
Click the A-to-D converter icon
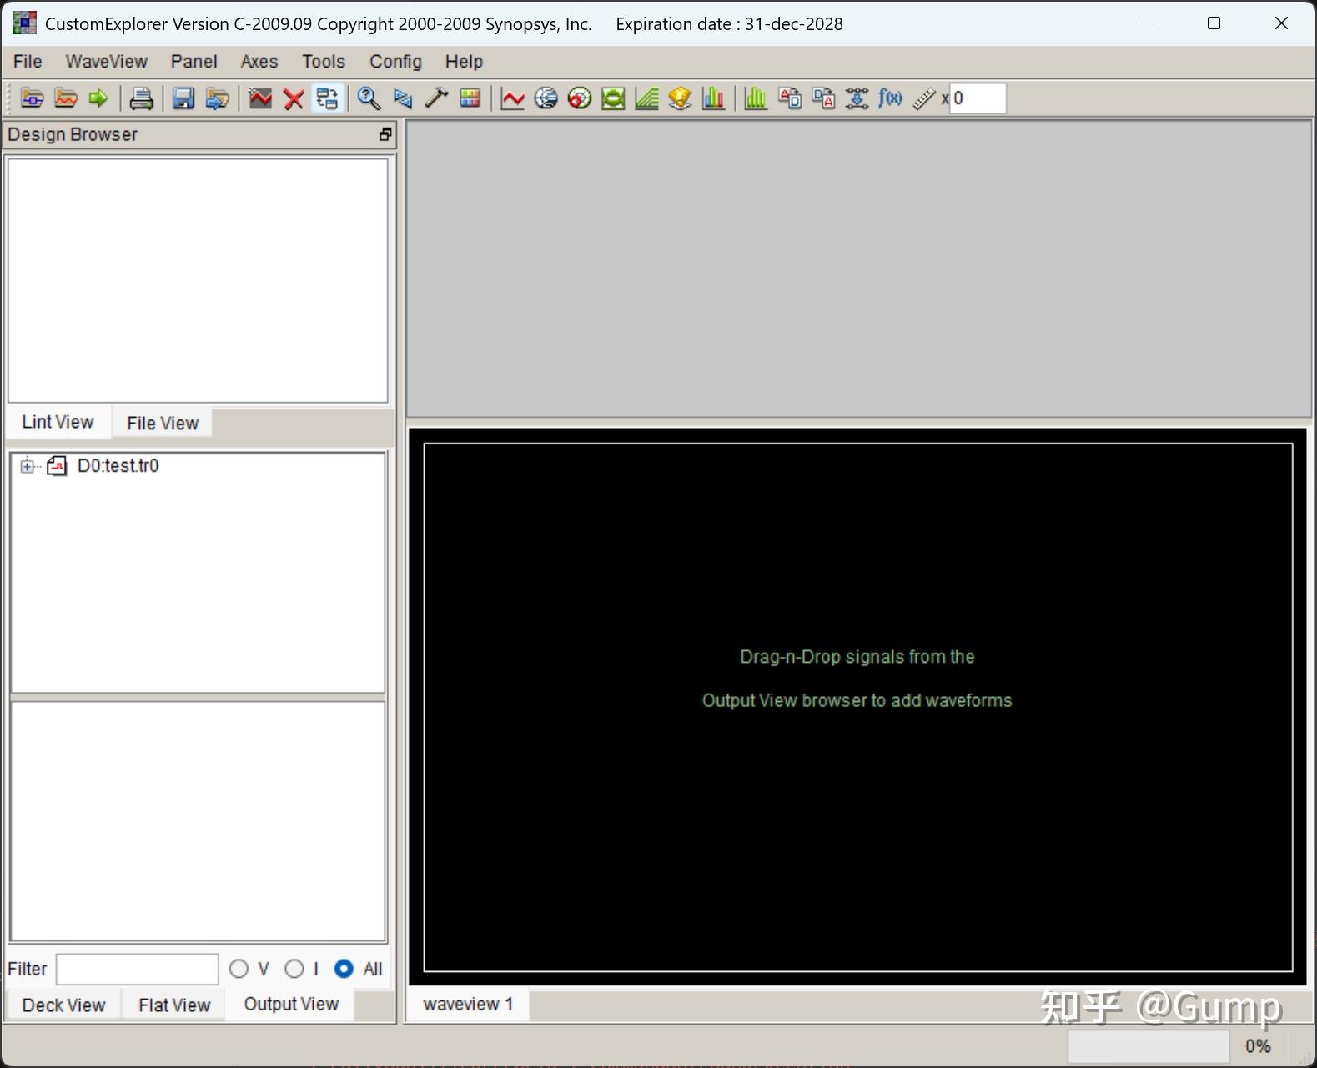[790, 98]
